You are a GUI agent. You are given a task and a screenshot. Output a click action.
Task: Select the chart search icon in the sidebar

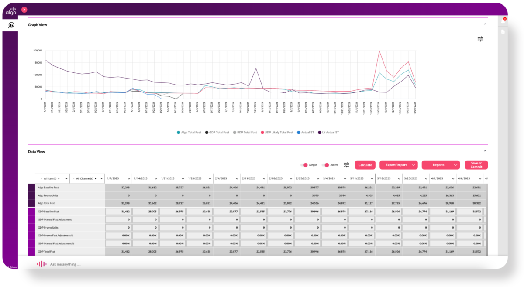coord(11,24)
